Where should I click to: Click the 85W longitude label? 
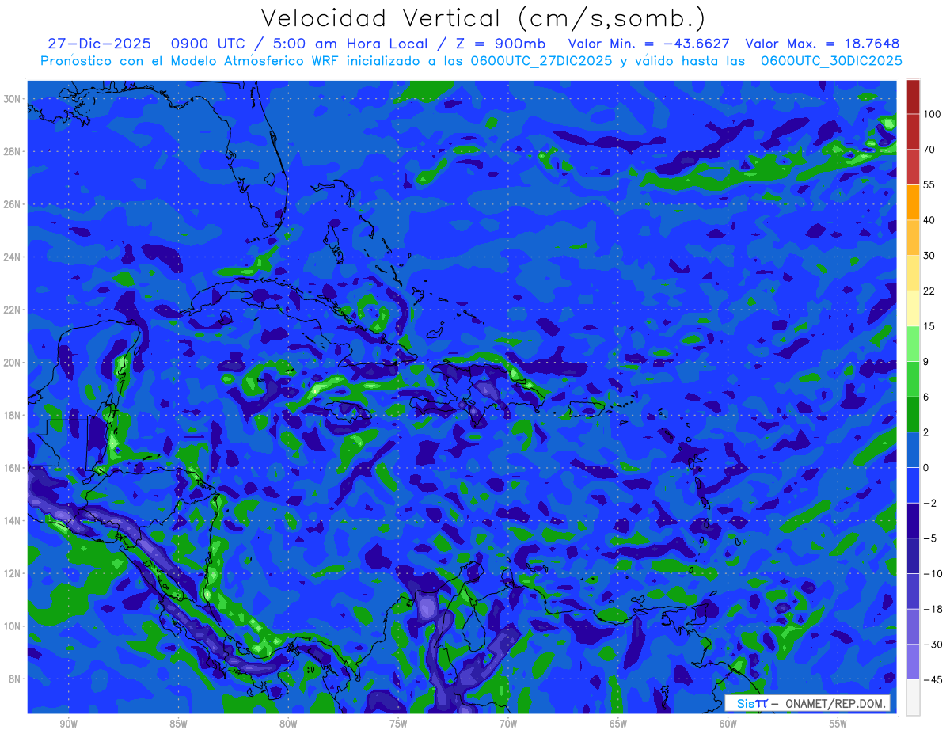pyautogui.click(x=178, y=724)
